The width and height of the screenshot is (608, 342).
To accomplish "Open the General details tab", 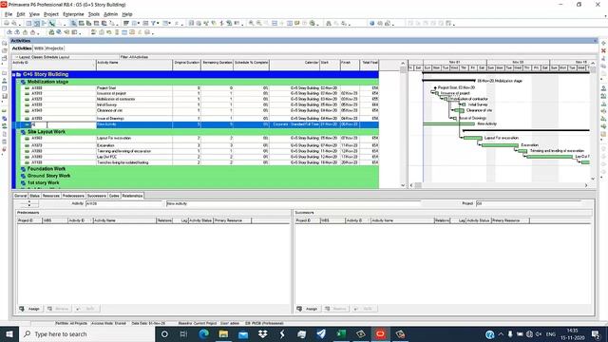I will [x=21, y=196].
